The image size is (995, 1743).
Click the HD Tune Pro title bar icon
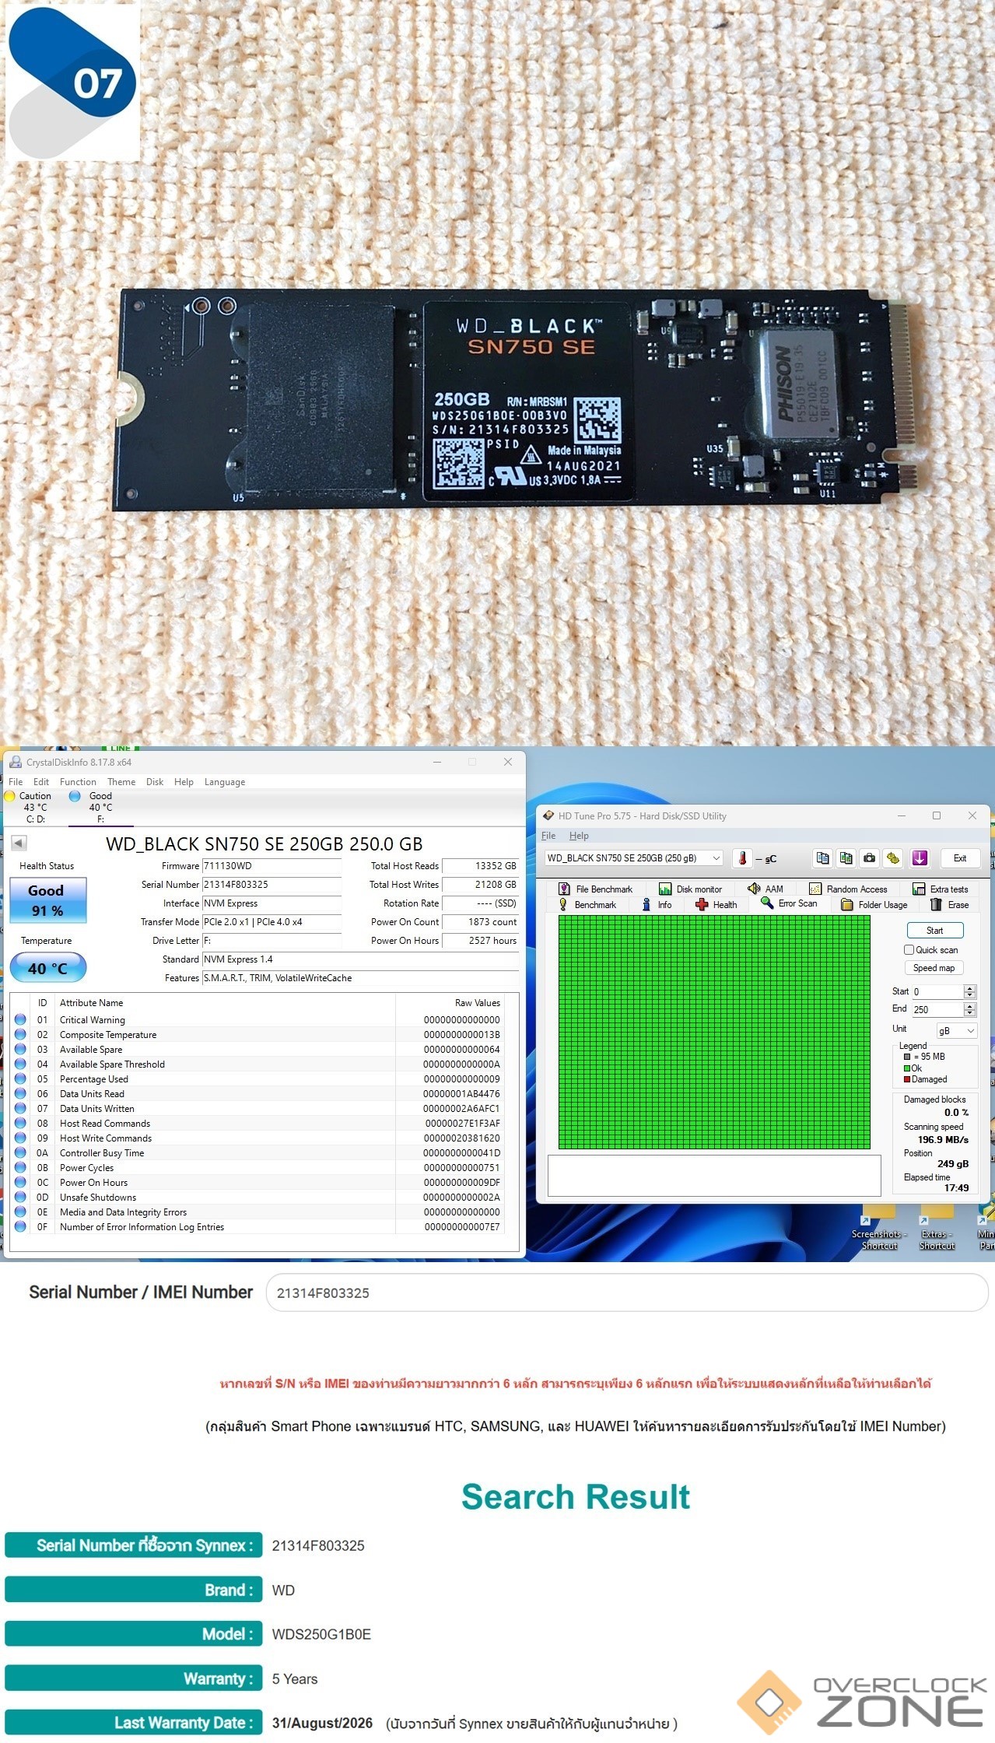click(548, 815)
